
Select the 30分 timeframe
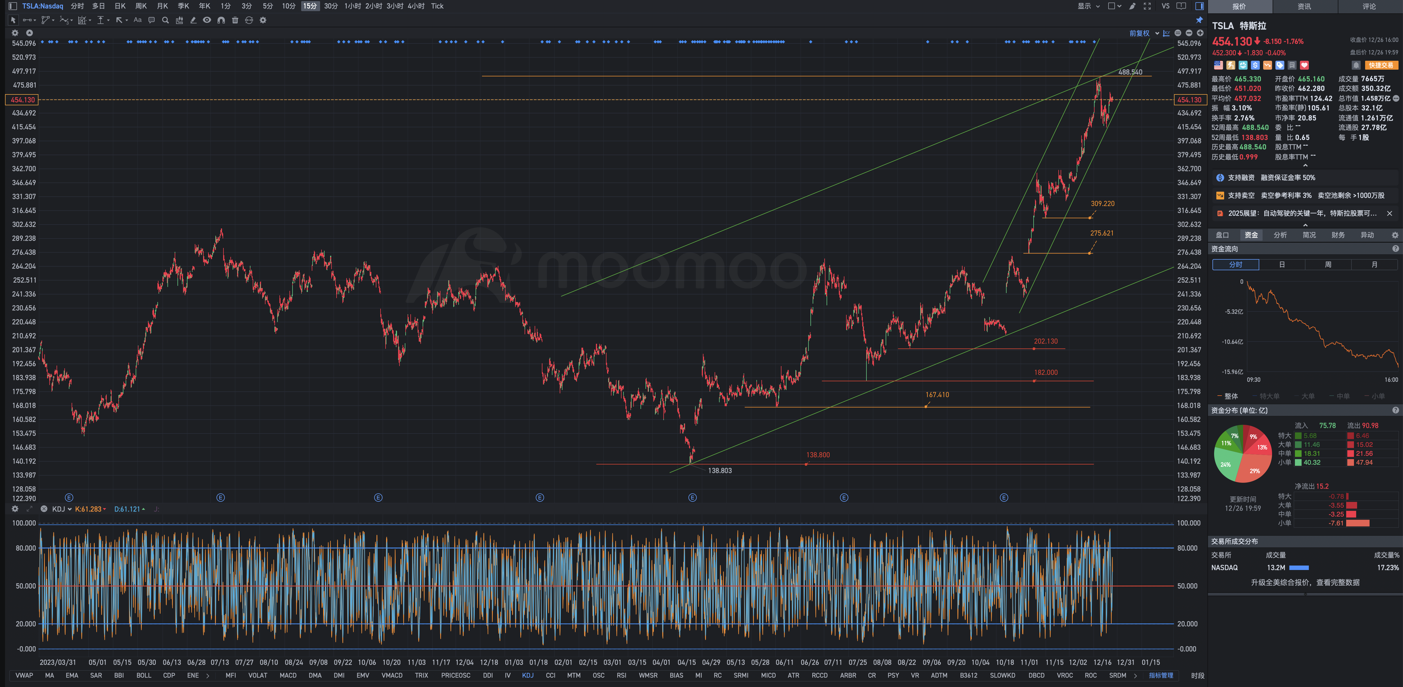pyautogui.click(x=331, y=6)
